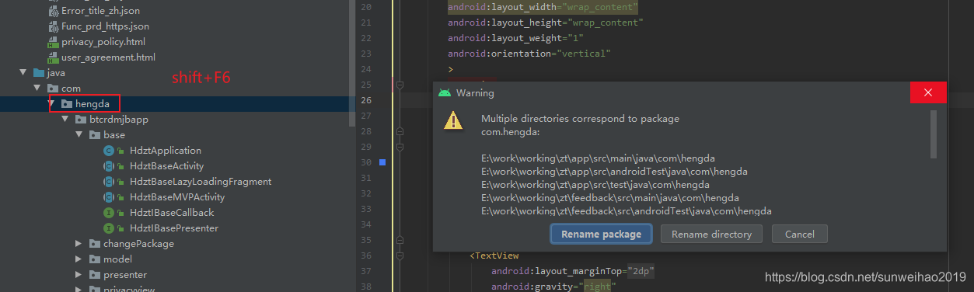Collapse the btcrdmjbapp package
974x292 pixels.
click(65, 119)
